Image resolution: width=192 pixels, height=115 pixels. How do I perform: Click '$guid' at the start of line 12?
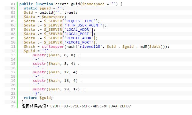point(29,51)
